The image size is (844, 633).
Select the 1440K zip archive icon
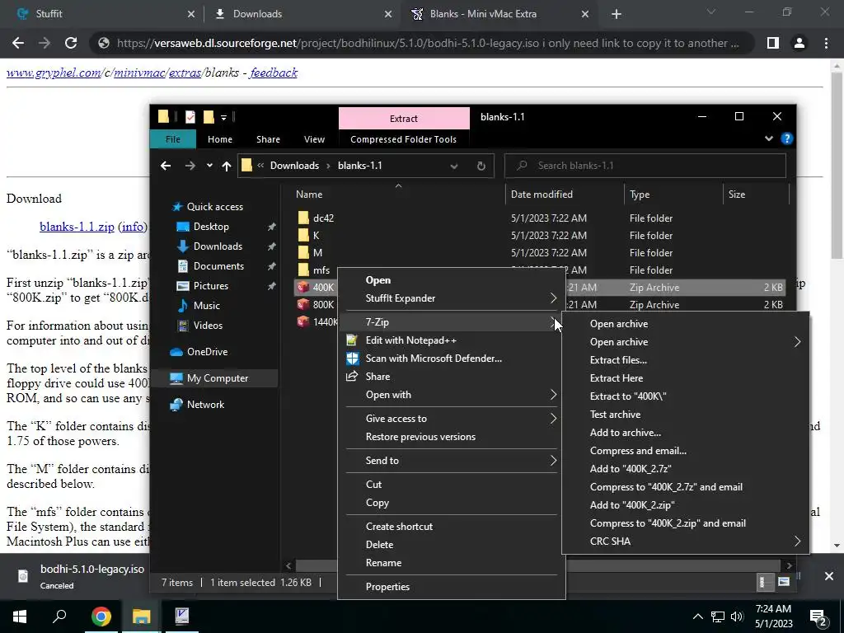[x=303, y=322]
